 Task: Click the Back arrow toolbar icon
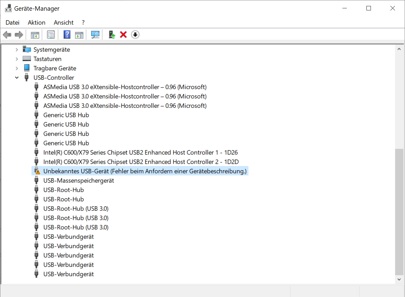coord(7,35)
